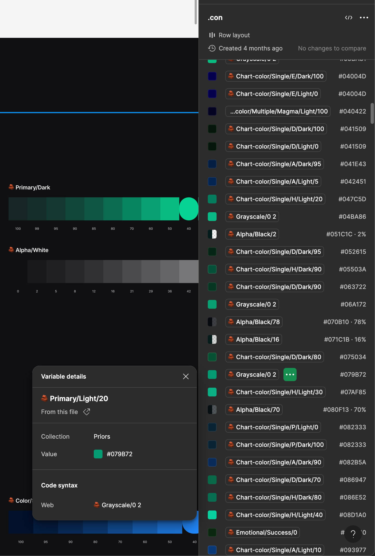Select the Alpha/White 16 swatch
Image resolution: width=375 pixels, height=556 pixels.
coord(113,271)
